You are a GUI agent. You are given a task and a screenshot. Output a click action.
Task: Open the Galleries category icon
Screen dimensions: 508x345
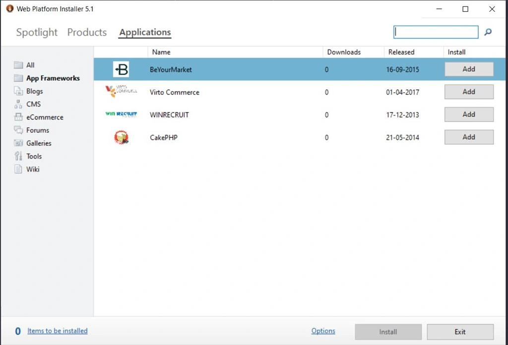(18, 143)
